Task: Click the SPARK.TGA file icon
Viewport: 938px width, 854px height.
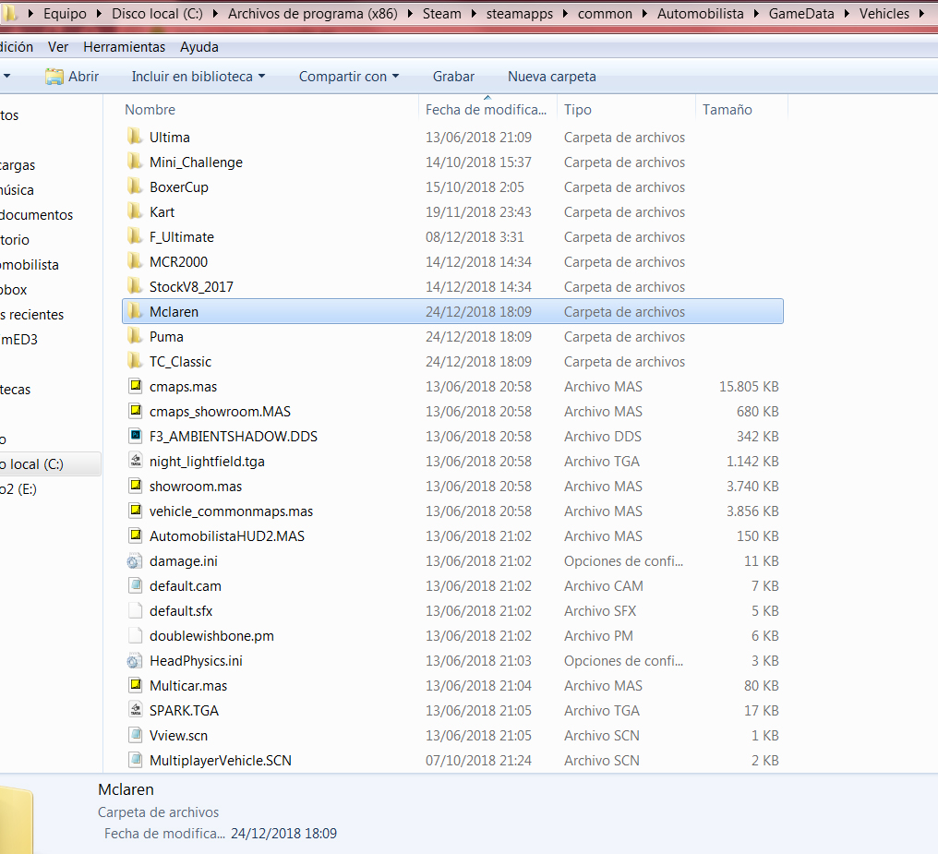Action: [134, 711]
